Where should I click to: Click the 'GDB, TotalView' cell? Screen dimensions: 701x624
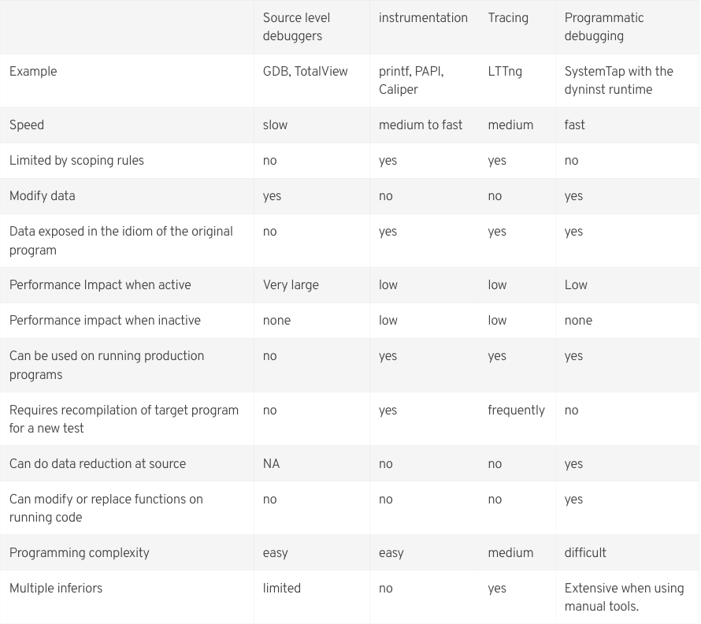[305, 72]
